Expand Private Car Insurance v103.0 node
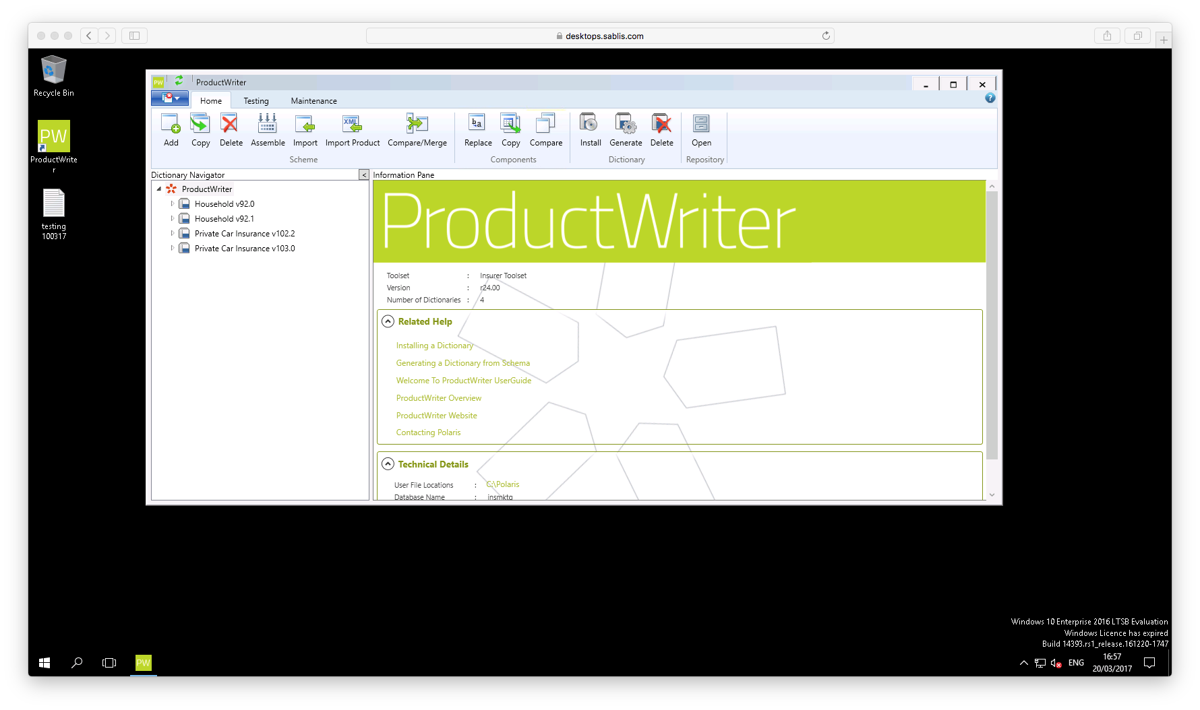The width and height of the screenshot is (1200, 710). coord(173,249)
